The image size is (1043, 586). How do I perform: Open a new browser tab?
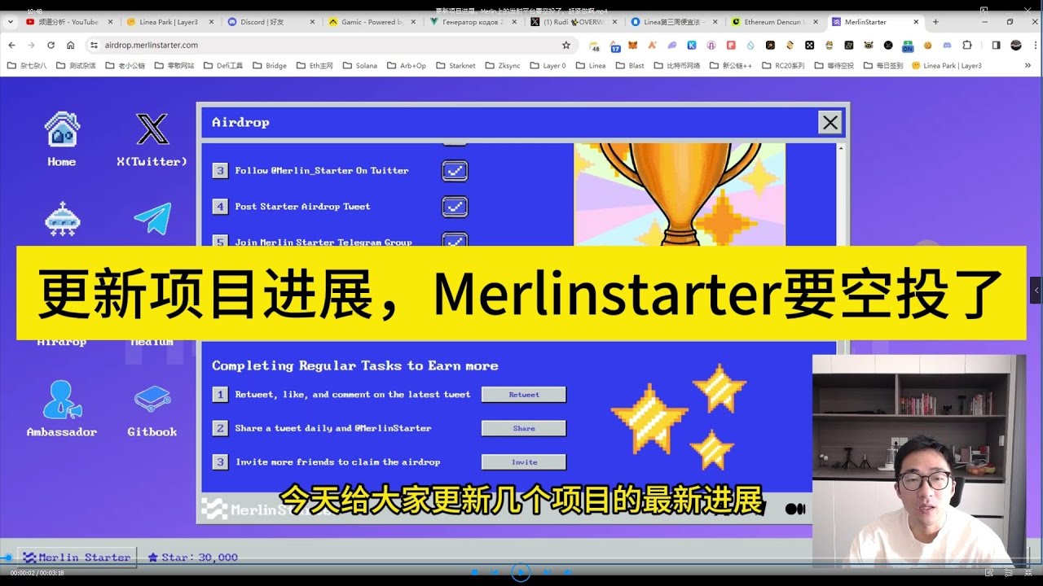(x=935, y=22)
